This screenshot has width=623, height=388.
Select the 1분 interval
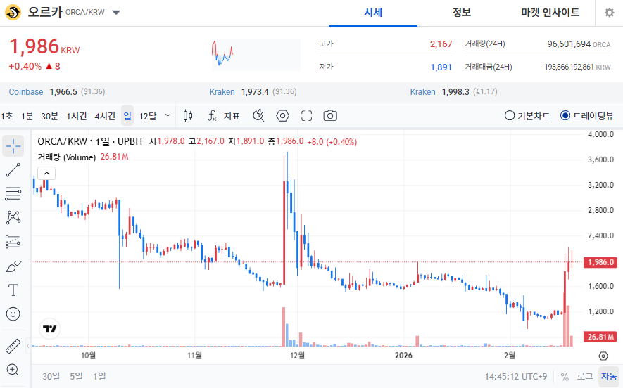coord(27,116)
